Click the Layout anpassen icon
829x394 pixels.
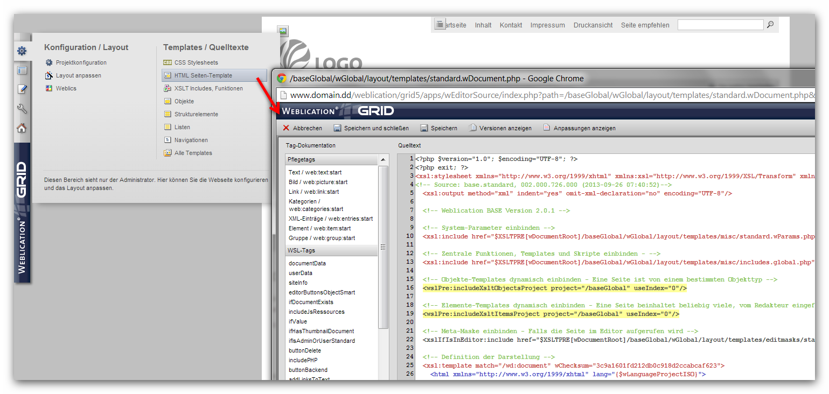[49, 75]
